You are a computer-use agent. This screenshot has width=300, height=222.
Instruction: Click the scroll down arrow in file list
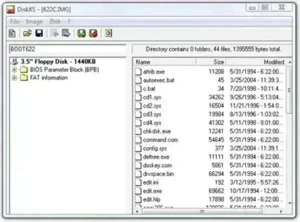(289, 203)
